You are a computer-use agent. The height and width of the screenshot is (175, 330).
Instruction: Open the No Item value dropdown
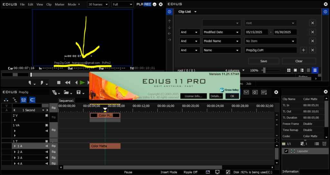[271, 41]
